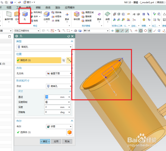The image size is (166, 151).
Task: Select the 替换面 replace face tool
Action: point(87,17)
